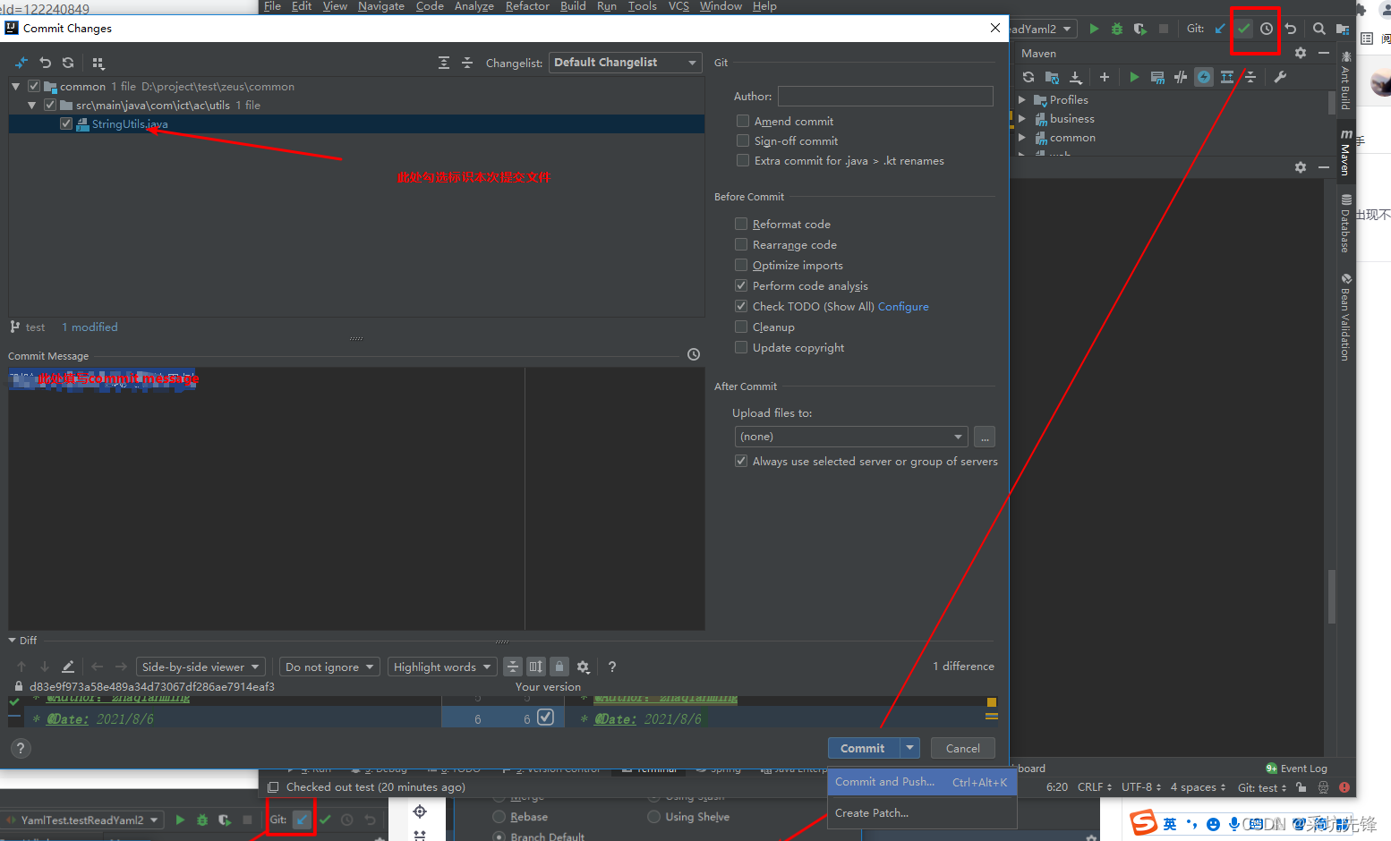1391x841 pixels.
Task: Open Upload files to (none) dropdown
Action: 850,437
